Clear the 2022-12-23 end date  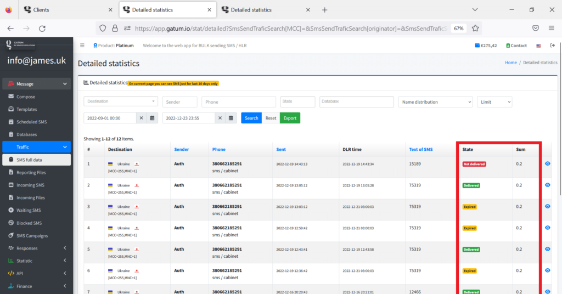coord(220,118)
